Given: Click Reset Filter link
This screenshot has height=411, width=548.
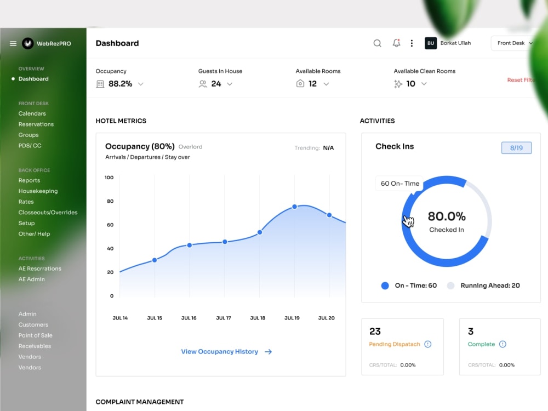Looking at the screenshot, I should 521,80.
